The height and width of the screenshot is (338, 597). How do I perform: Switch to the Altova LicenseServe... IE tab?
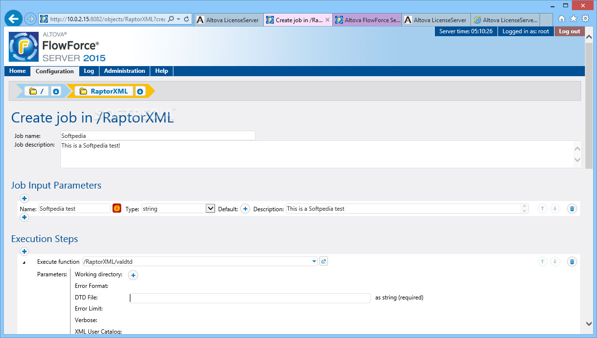click(505, 20)
